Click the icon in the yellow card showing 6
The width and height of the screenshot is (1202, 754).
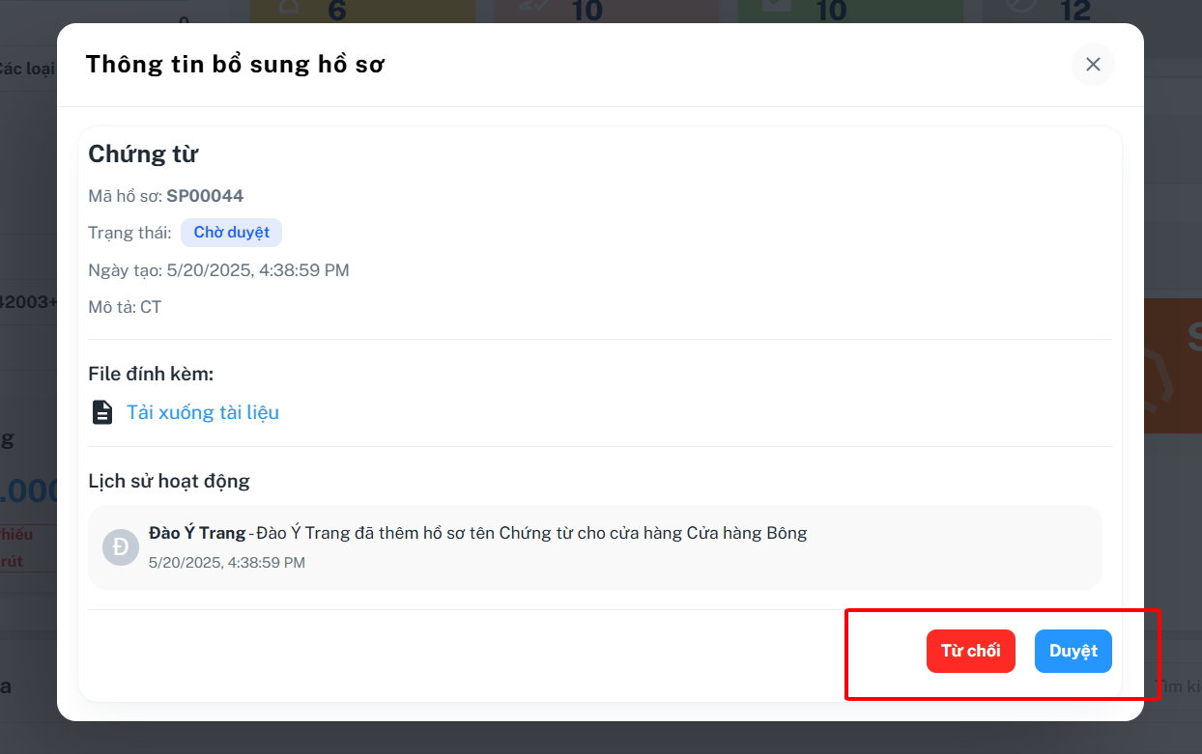click(286, 8)
